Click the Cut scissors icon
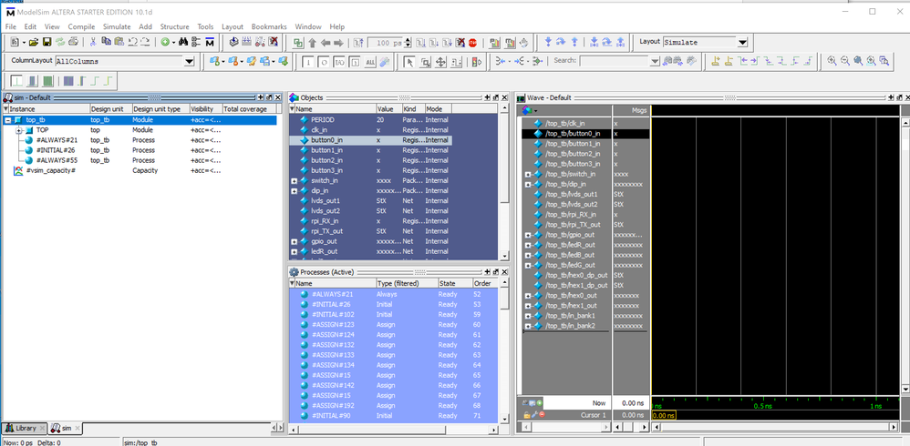The height and width of the screenshot is (446, 910). pyautogui.click(x=91, y=43)
